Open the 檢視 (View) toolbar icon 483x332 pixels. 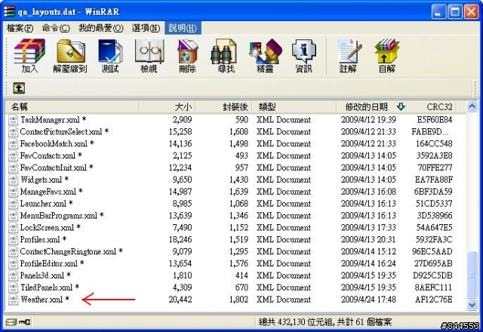pos(149,55)
